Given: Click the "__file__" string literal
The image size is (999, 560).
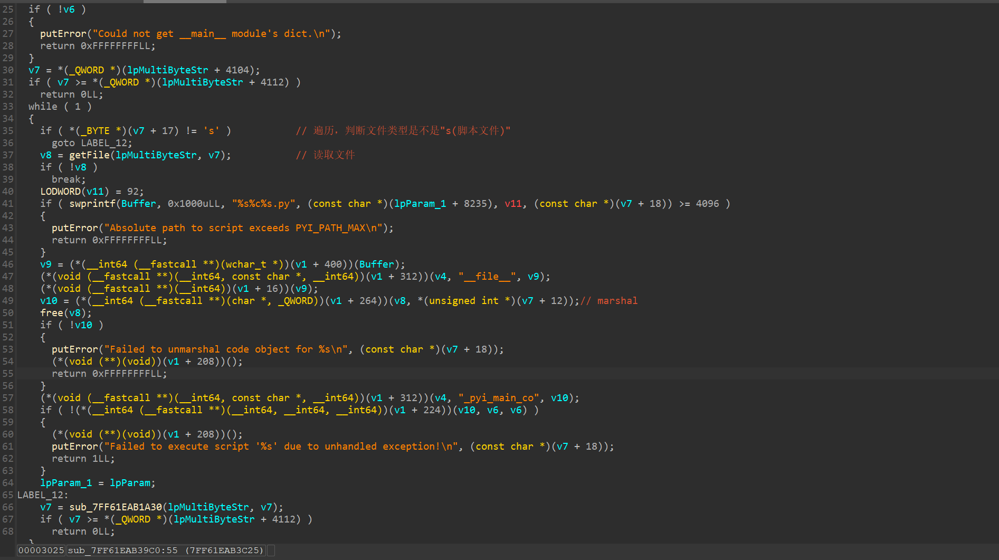Looking at the screenshot, I should coord(487,277).
